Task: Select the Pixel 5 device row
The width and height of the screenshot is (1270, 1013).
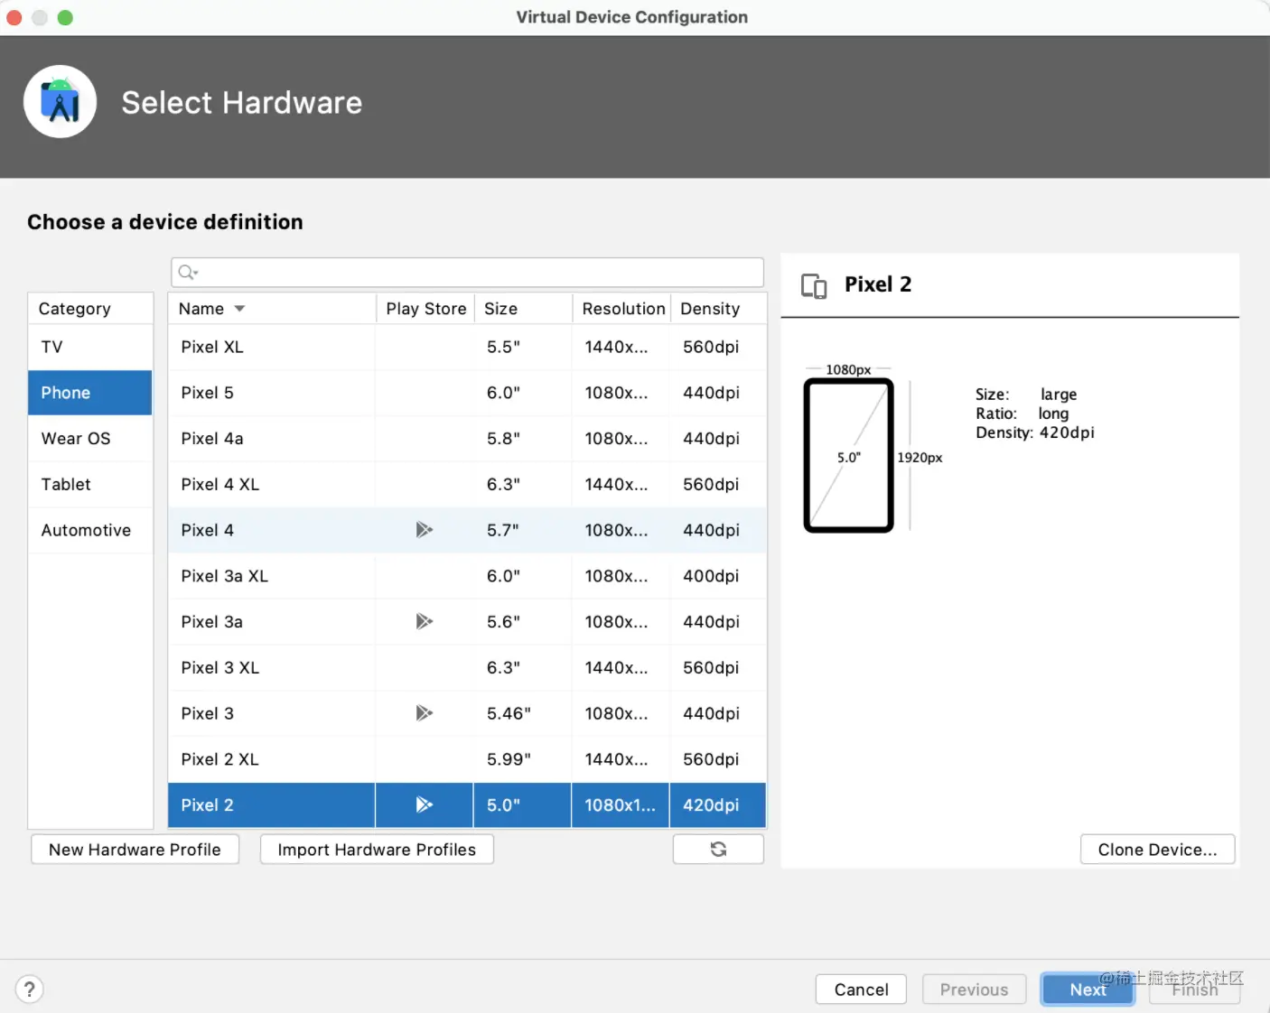Action: coord(467,393)
